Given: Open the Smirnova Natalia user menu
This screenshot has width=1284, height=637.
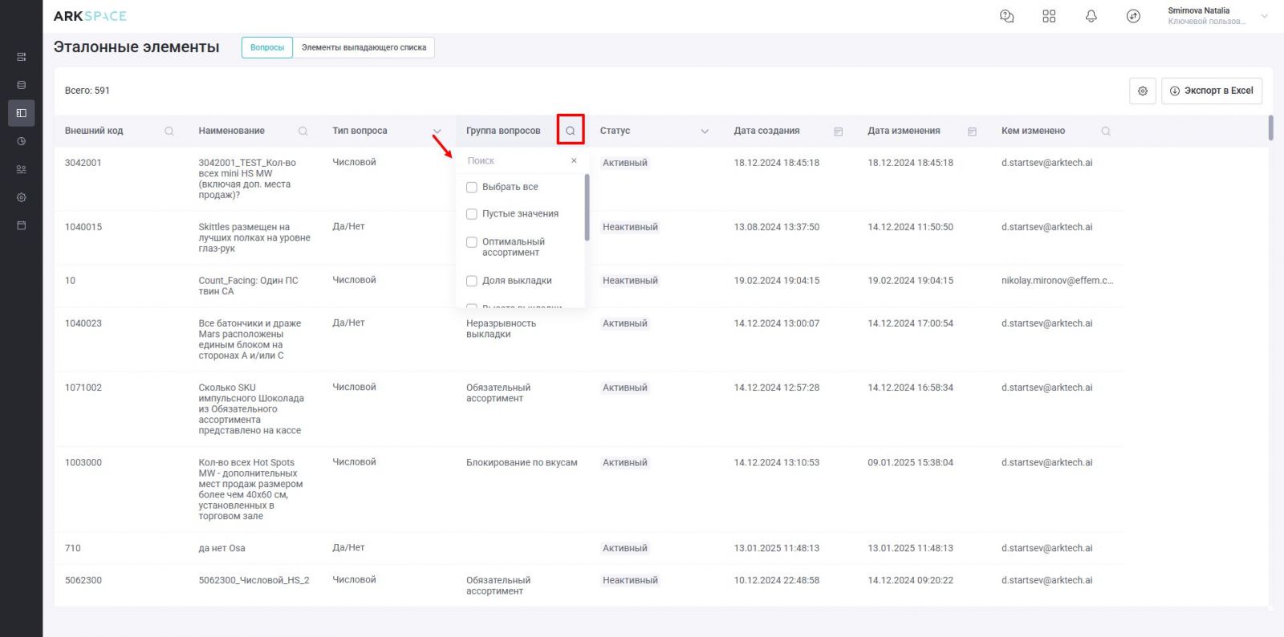Looking at the screenshot, I should click(x=1217, y=16).
